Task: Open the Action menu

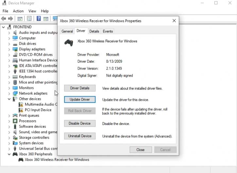Action: pyautogui.click(x=18, y=11)
